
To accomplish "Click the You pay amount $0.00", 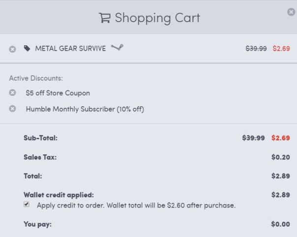I will click(280, 224).
